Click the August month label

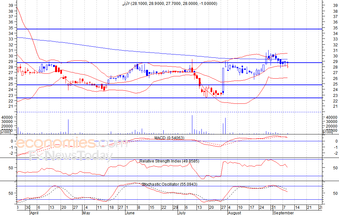tap(235, 213)
